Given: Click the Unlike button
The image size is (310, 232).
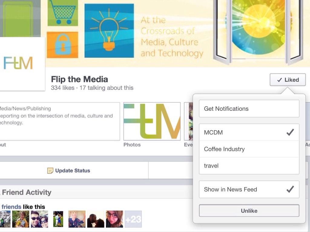Looking at the screenshot, I should point(249,211).
